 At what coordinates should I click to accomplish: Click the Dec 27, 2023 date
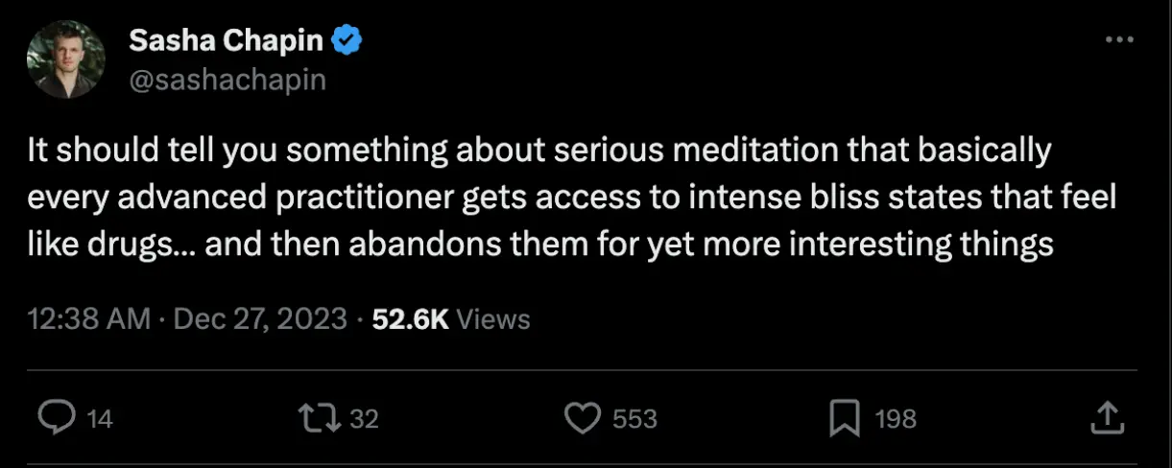click(259, 319)
